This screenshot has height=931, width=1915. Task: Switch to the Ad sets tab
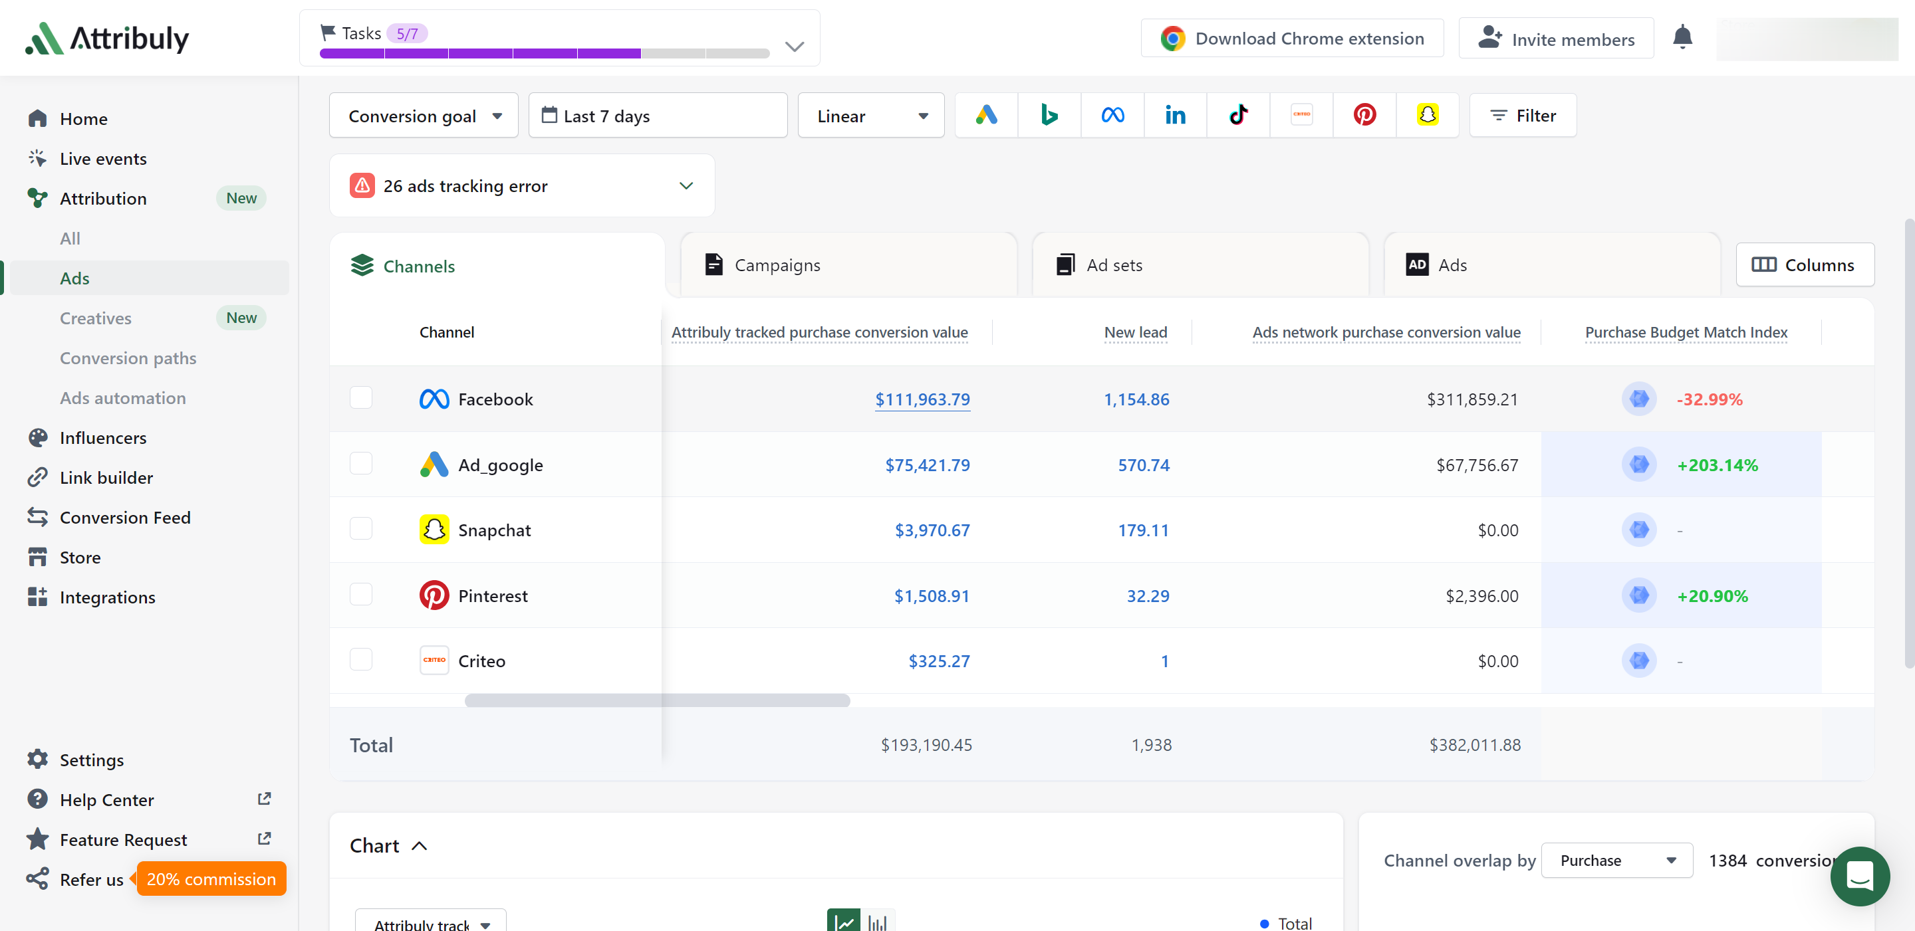click(1200, 265)
